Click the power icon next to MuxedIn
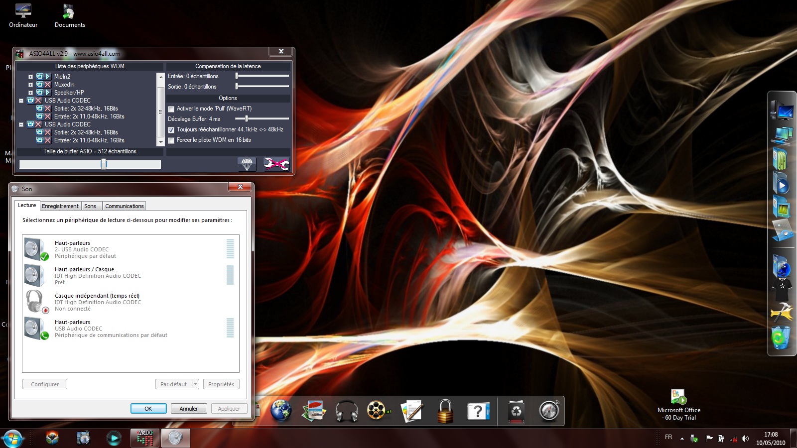Screen dimensions: 797x448 click(x=40, y=85)
